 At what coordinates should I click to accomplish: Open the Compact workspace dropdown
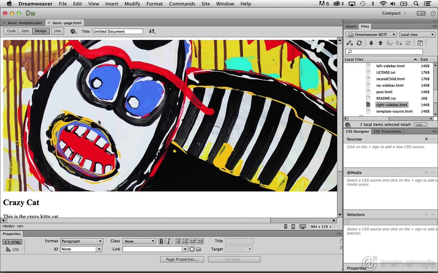pyautogui.click(x=394, y=13)
